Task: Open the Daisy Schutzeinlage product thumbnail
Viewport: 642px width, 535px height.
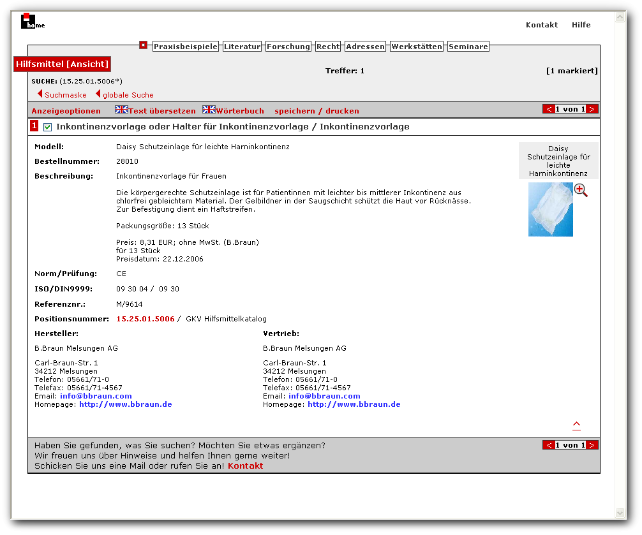Action: pyautogui.click(x=550, y=209)
